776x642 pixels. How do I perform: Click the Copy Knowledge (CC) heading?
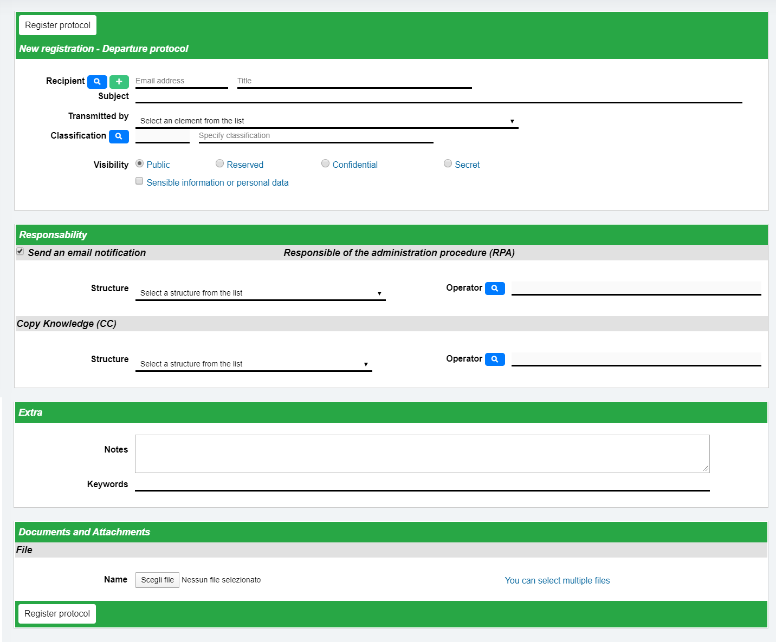67,324
